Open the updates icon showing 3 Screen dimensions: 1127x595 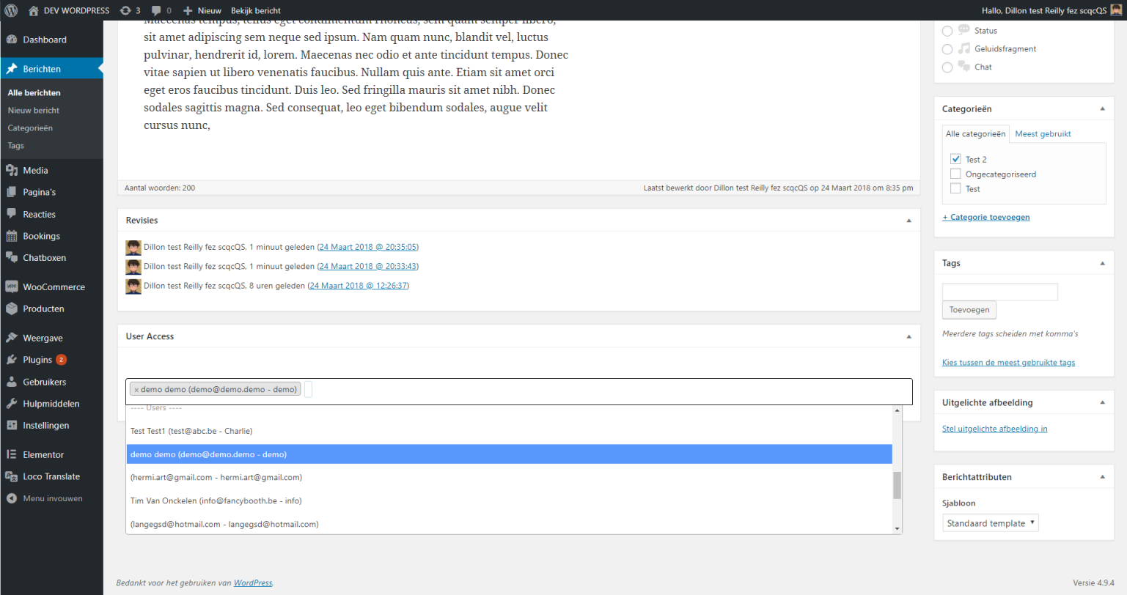pos(125,10)
